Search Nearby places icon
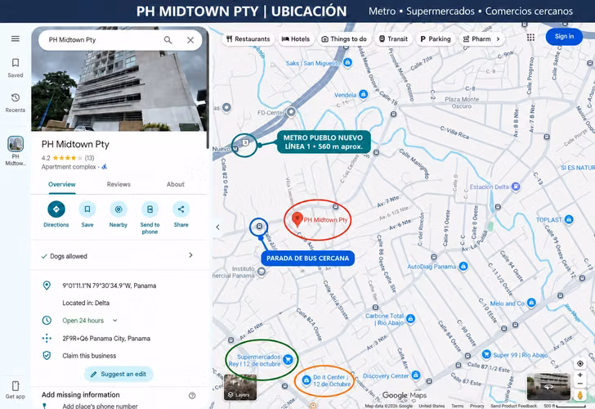This screenshot has height=409, width=595. pyautogui.click(x=119, y=209)
